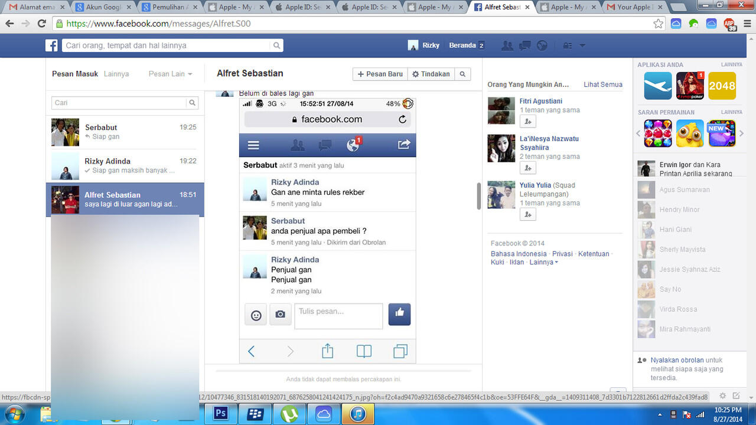Screen dimensions: 756x425
Task: Go to Beranda home link
Action: tap(462, 45)
